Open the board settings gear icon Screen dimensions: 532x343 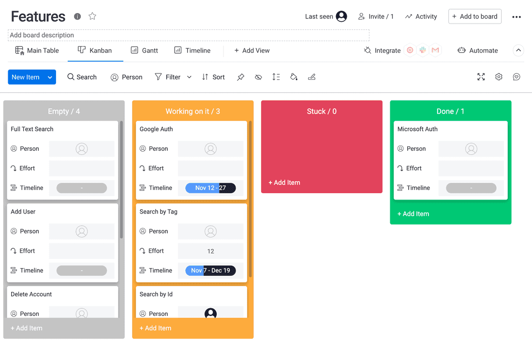499,77
